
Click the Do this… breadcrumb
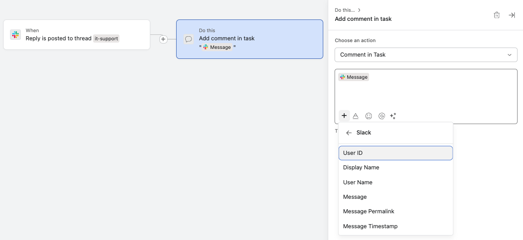coord(345,10)
